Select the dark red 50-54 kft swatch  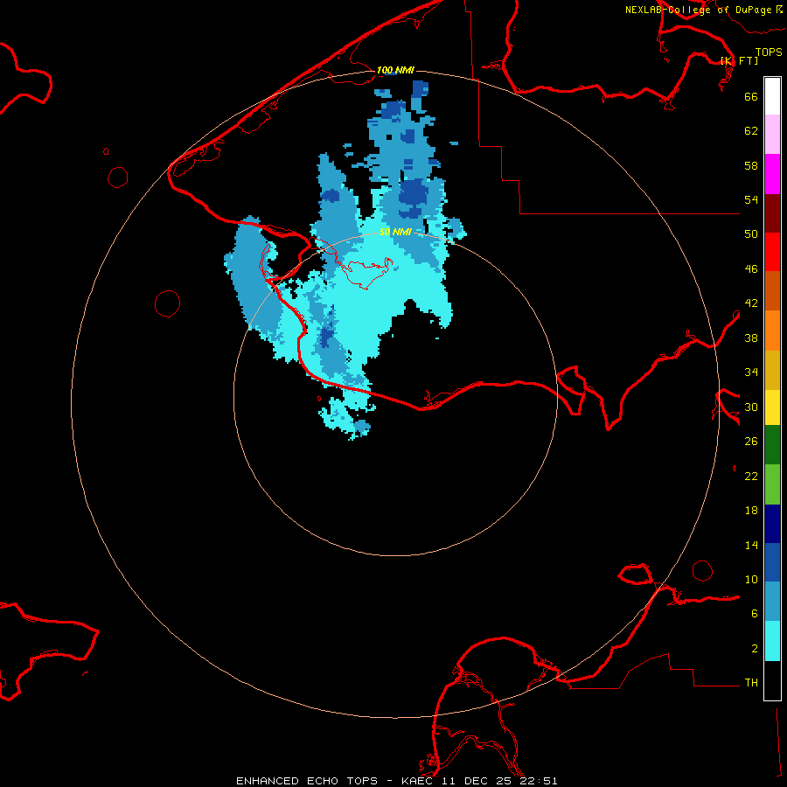coord(772,213)
